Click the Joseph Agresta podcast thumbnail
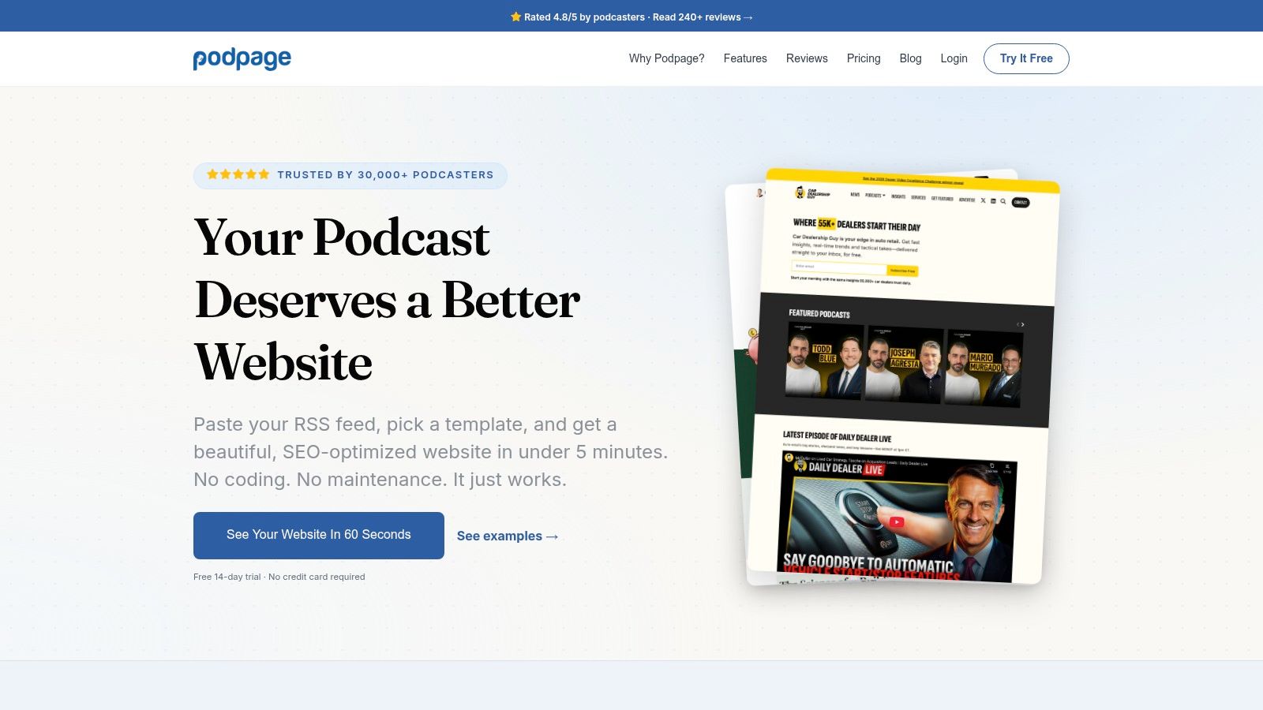The image size is (1263, 710). tap(904, 364)
